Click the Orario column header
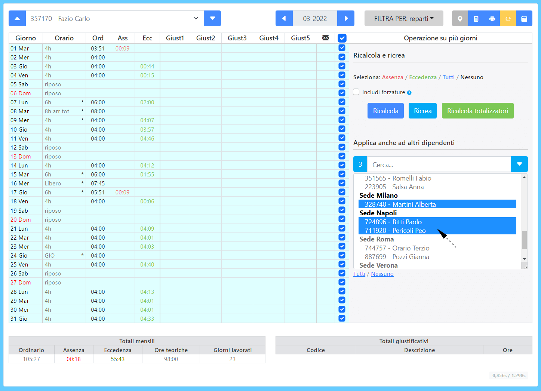 [64, 38]
